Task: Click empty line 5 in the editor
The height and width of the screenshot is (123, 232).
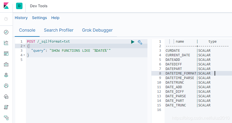Action: (86, 59)
